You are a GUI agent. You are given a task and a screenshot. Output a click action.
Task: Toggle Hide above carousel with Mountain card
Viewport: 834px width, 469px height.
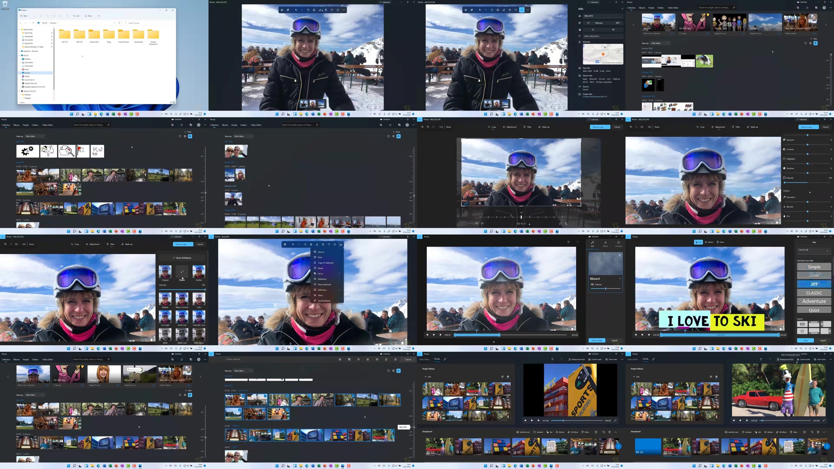188,391
